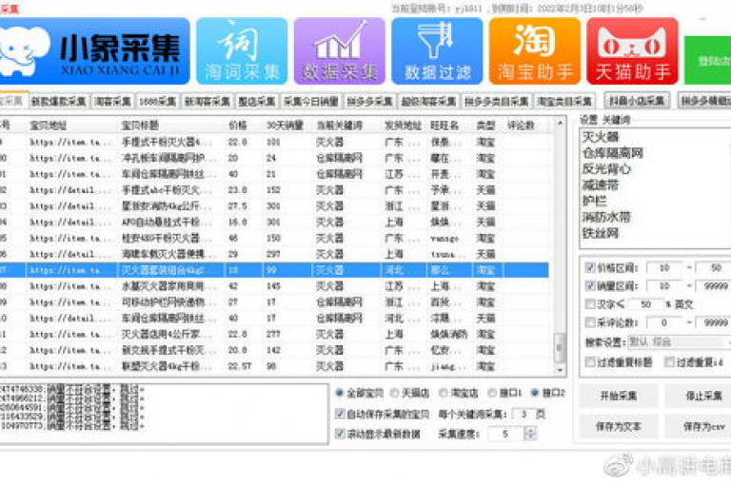The height and width of the screenshot is (485, 731).
Task: Select the 全部宝贝 radio button
Action: tap(340, 393)
